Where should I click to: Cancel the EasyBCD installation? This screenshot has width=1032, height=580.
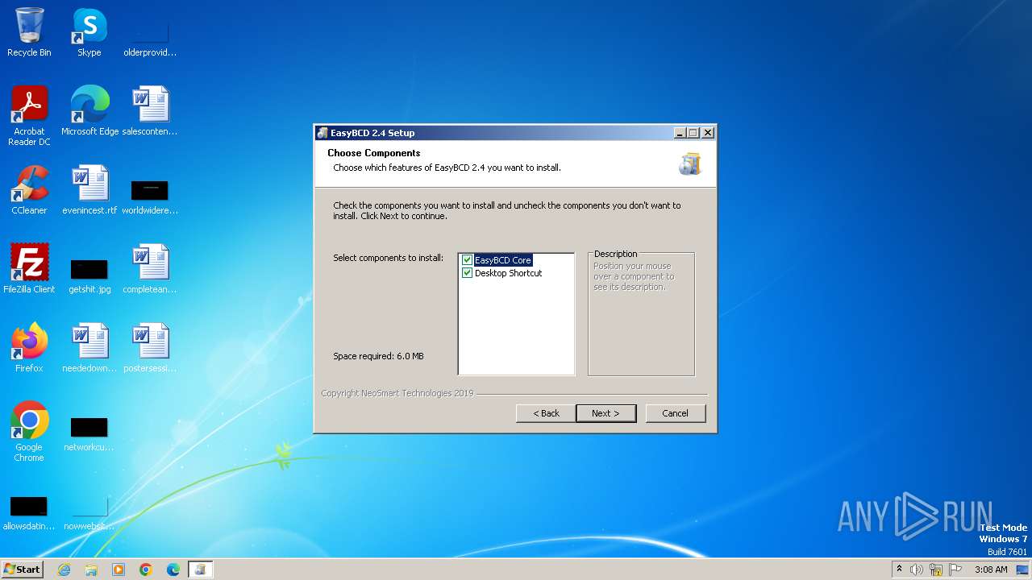pyautogui.click(x=676, y=413)
